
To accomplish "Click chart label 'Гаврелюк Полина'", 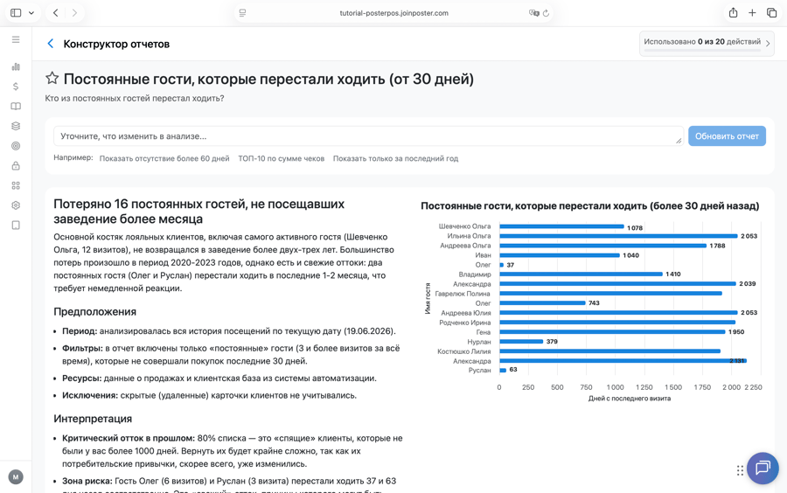I will pos(463,294).
